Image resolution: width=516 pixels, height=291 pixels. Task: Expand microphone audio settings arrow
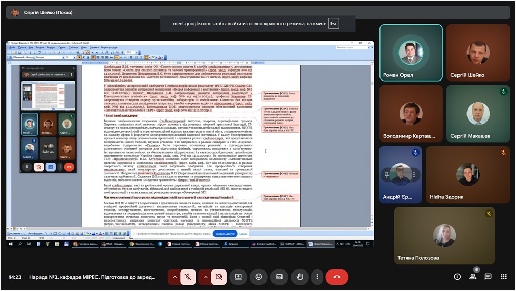pyautogui.click(x=173, y=277)
